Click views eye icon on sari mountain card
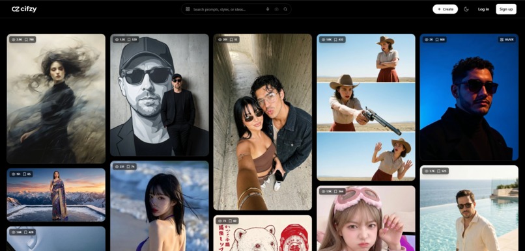This screenshot has width=525, height=251. tap(14, 174)
